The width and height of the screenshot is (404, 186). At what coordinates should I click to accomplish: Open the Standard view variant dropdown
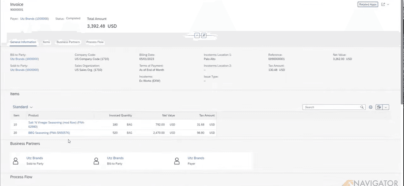pyautogui.click(x=23, y=107)
